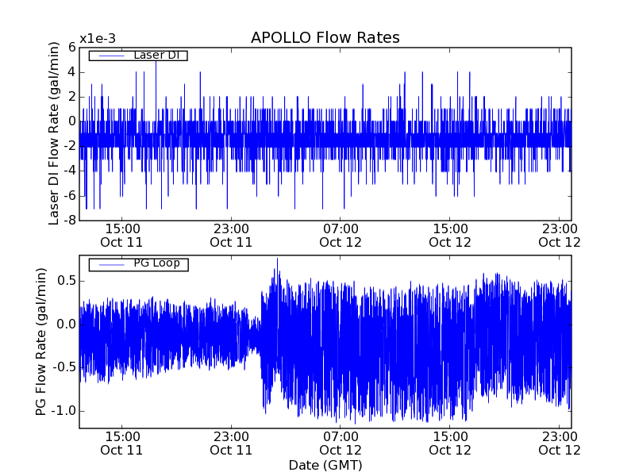Click the APOLLO Flow Rates chart title
The width and height of the screenshot is (635, 476).
pyautogui.click(x=325, y=38)
